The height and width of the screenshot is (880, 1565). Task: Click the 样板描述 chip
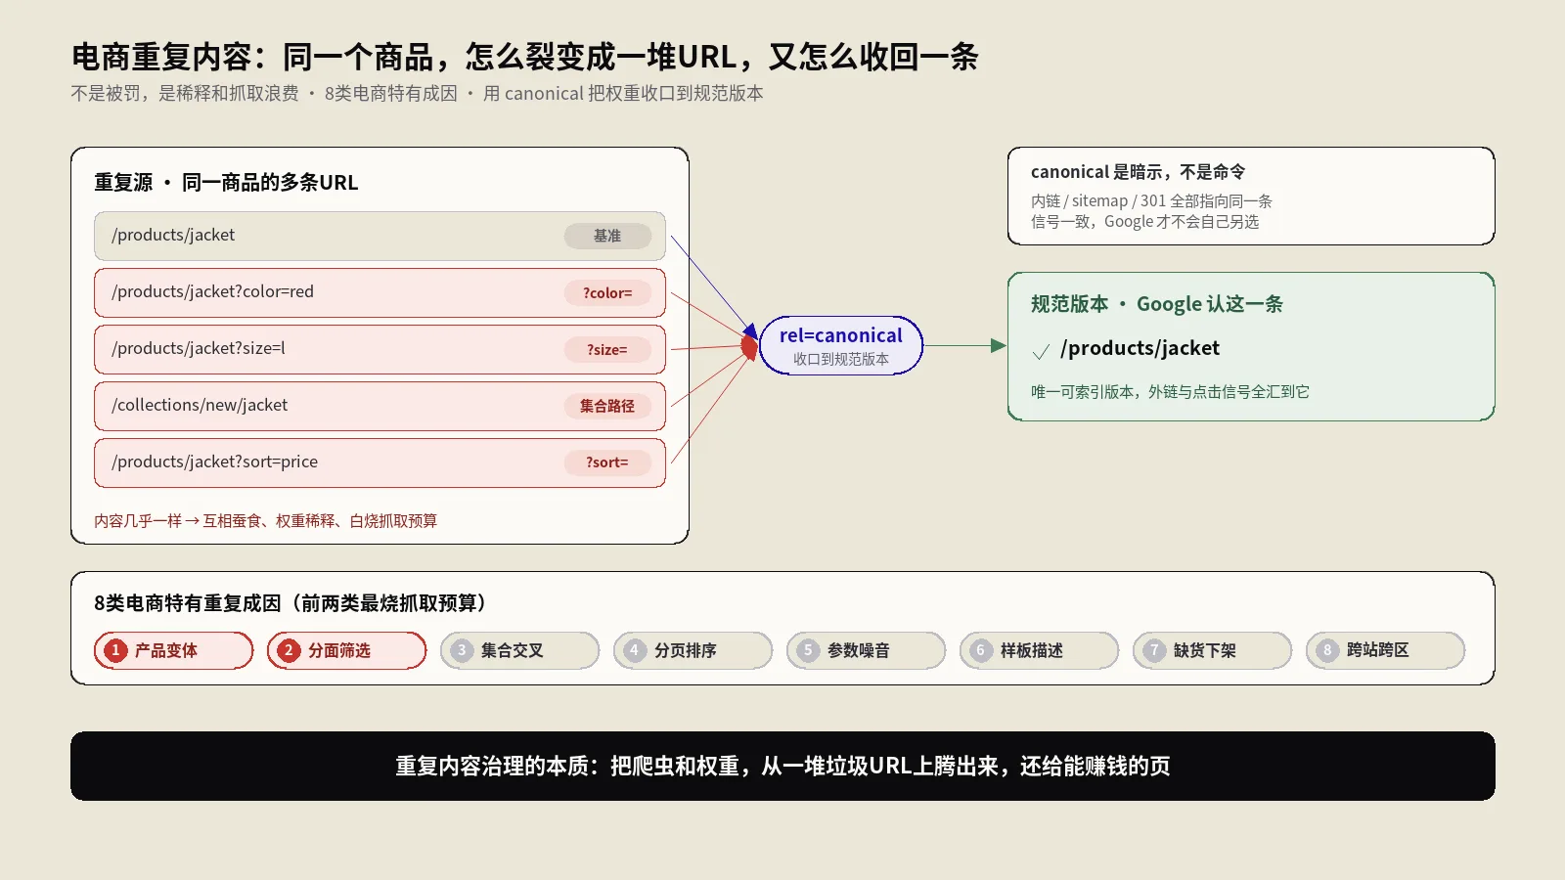point(1040,650)
